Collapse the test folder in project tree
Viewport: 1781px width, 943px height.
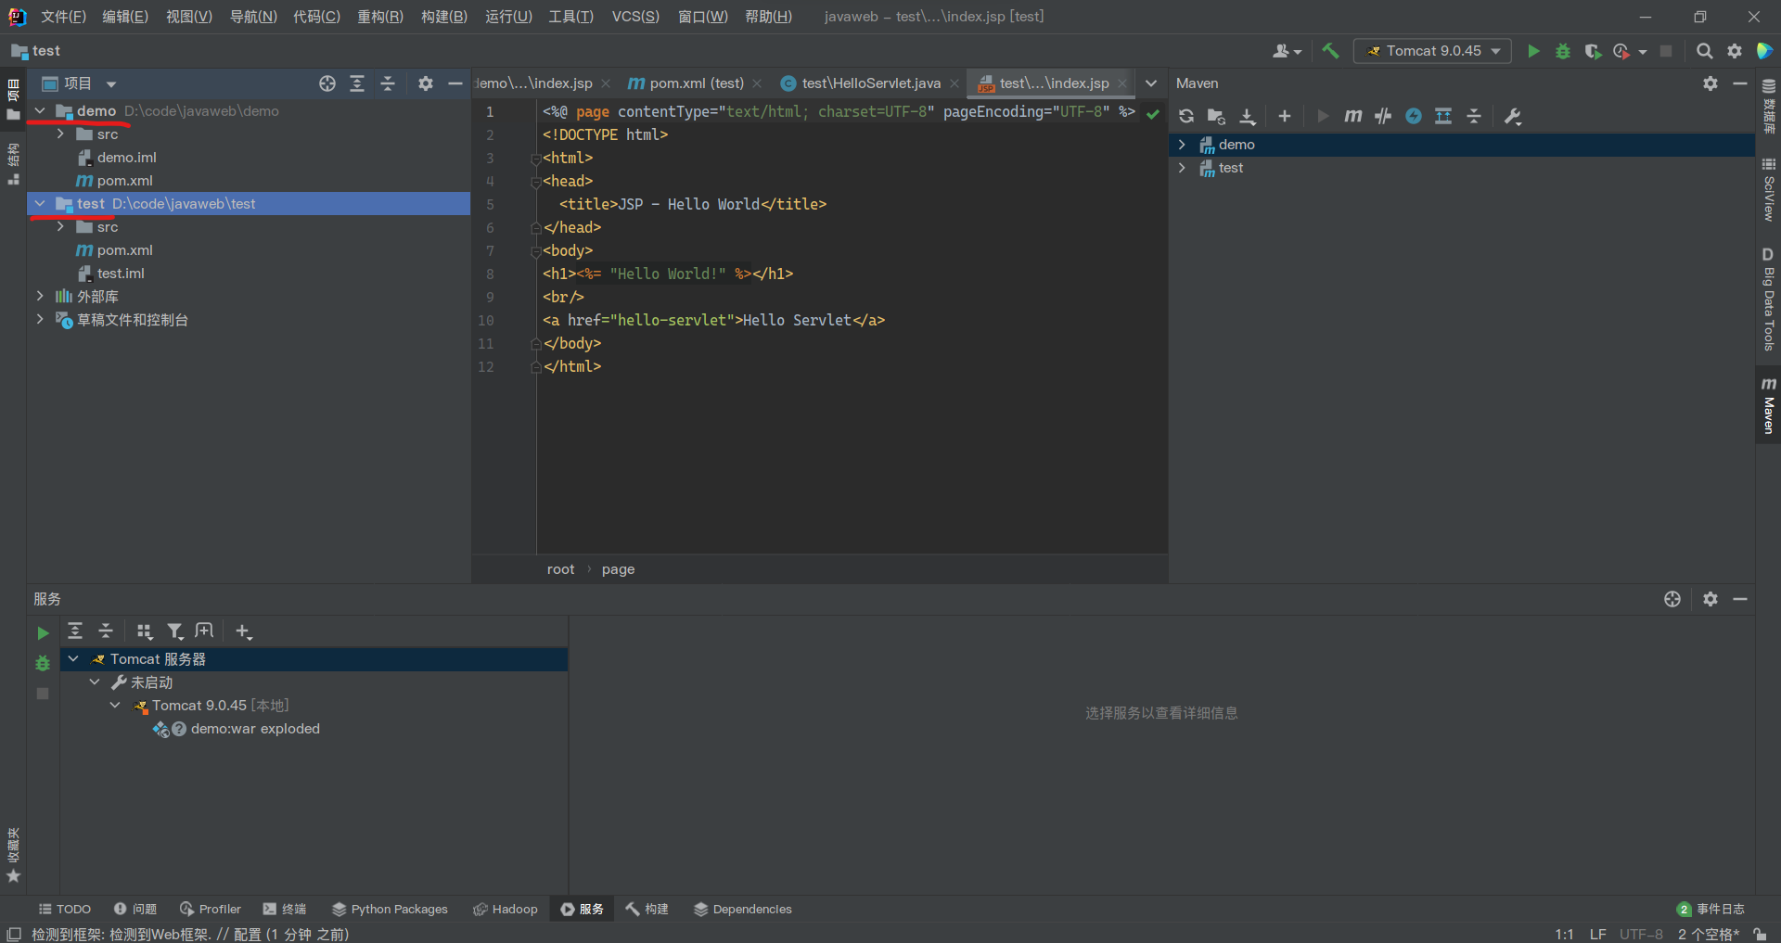(40, 204)
